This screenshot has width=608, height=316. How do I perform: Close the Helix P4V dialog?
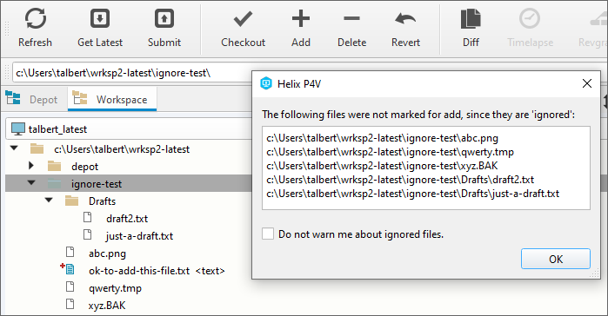point(586,83)
